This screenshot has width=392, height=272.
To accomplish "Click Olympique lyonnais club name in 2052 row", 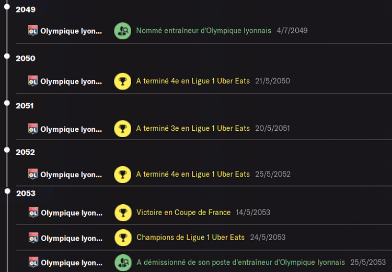I will point(71,175).
